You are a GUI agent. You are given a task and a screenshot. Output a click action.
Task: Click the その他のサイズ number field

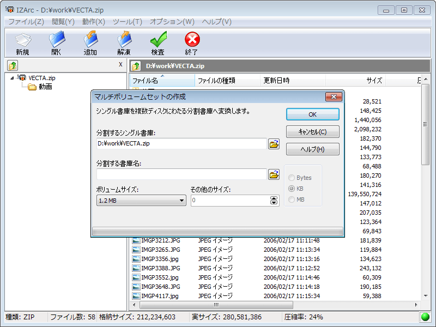click(x=231, y=200)
